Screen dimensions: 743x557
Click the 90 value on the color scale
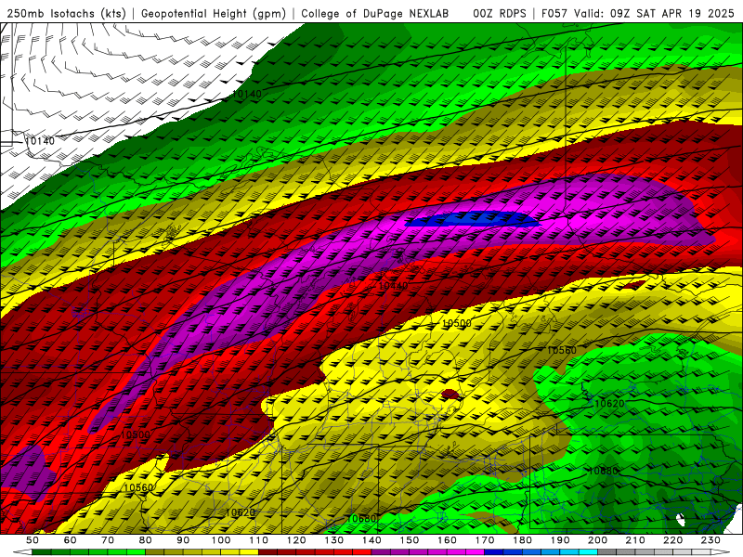click(x=183, y=540)
